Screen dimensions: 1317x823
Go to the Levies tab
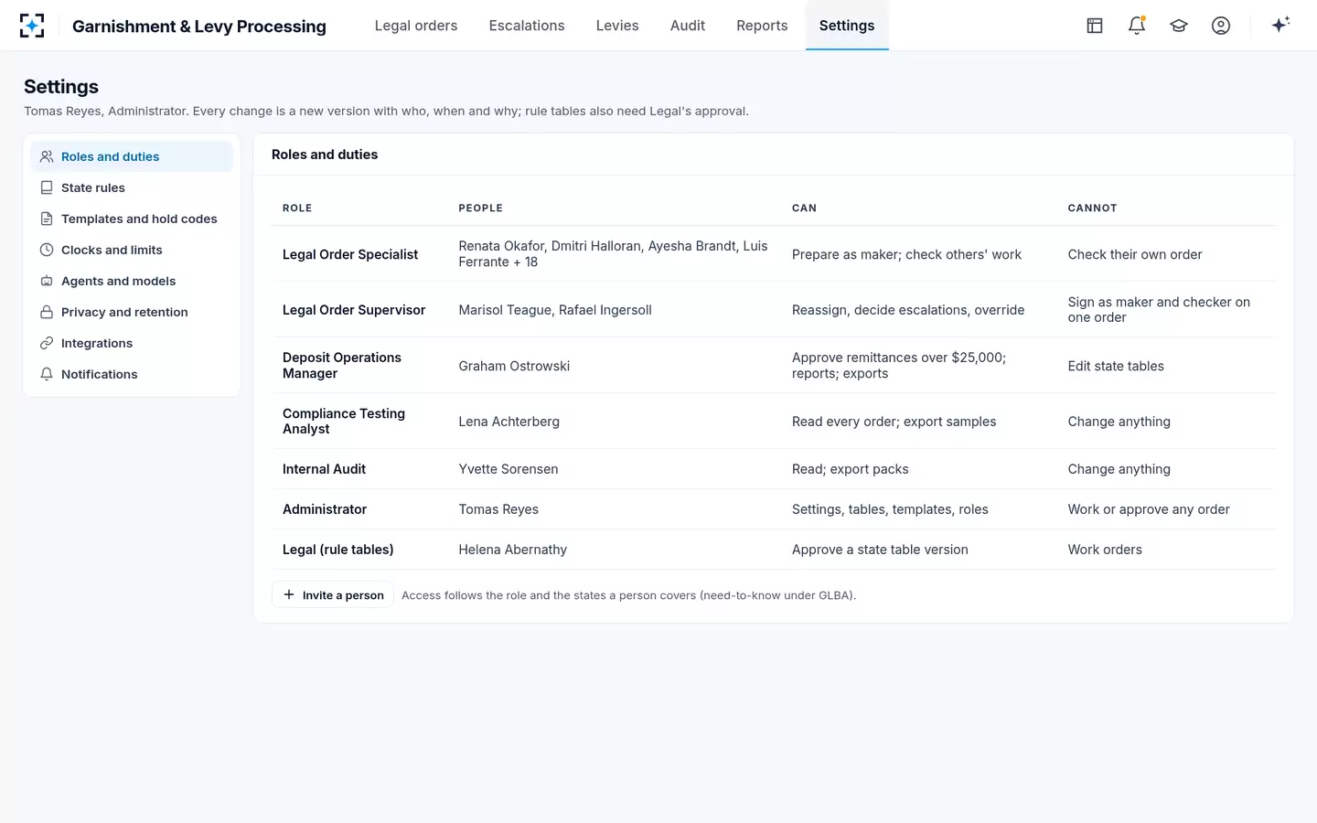(617, 26)
